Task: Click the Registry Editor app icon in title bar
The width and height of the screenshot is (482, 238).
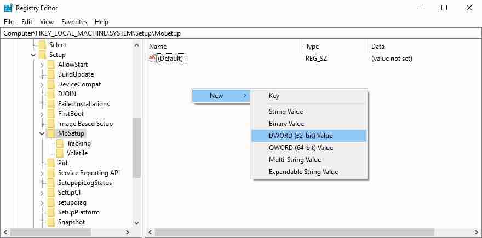Action: [8, 8]
